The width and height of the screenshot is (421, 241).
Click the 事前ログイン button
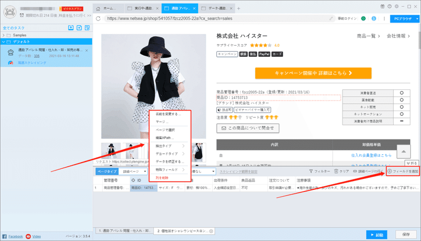point(347,18)
